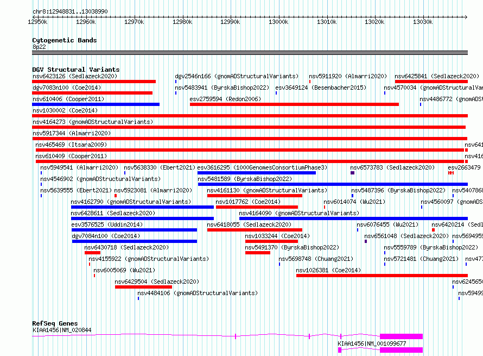Open nsv5639555 (Ebert2021) variant
Screen dimensions: 483x356
[x=76, y=190]
